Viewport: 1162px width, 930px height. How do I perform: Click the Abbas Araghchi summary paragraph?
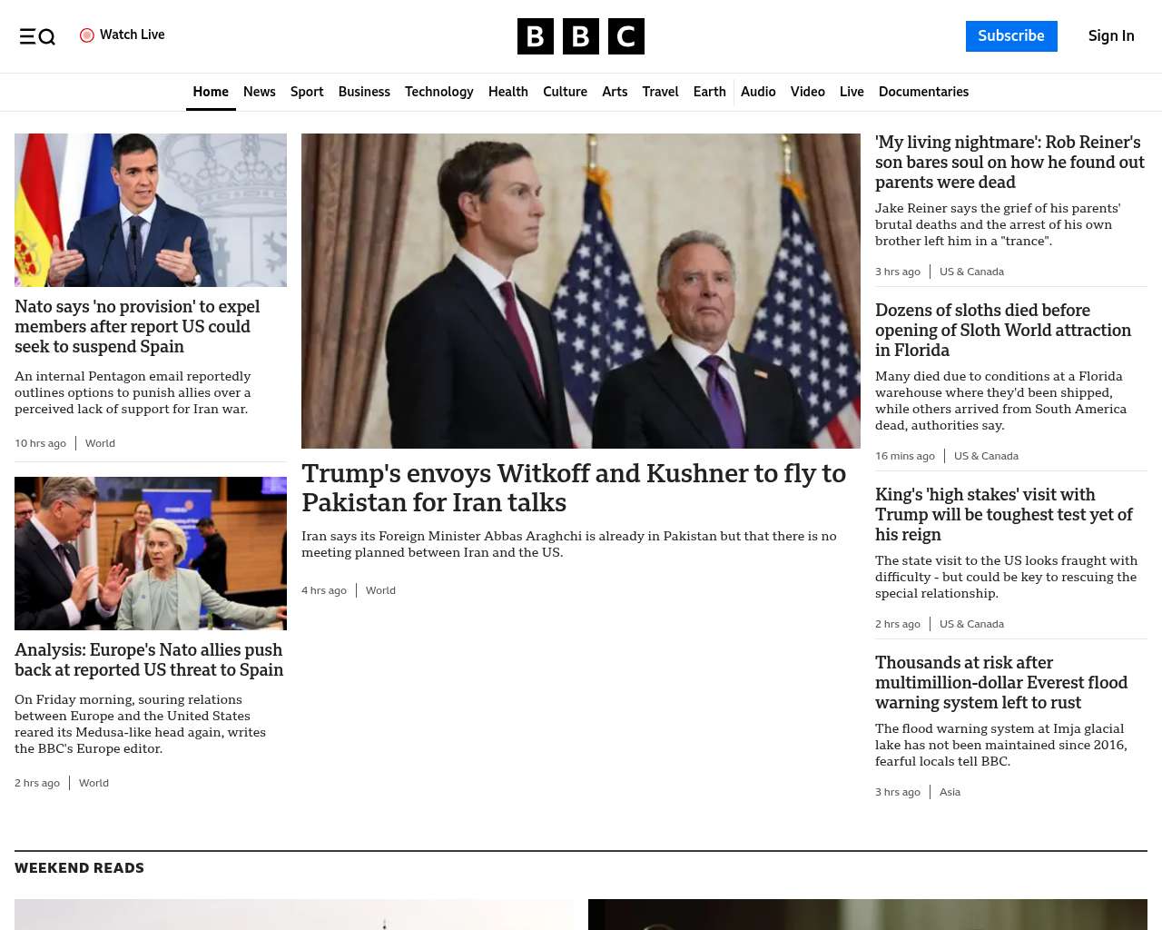(x=569, y=544)
